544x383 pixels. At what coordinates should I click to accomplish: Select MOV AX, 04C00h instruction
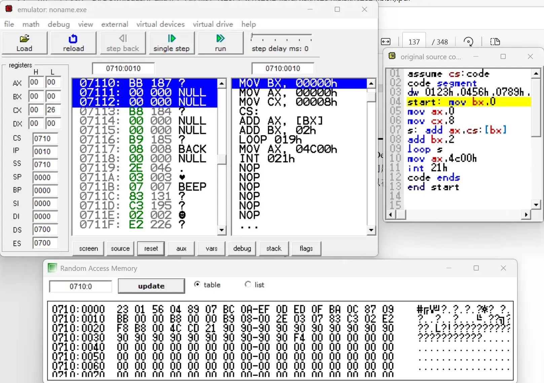coord(288,149)
